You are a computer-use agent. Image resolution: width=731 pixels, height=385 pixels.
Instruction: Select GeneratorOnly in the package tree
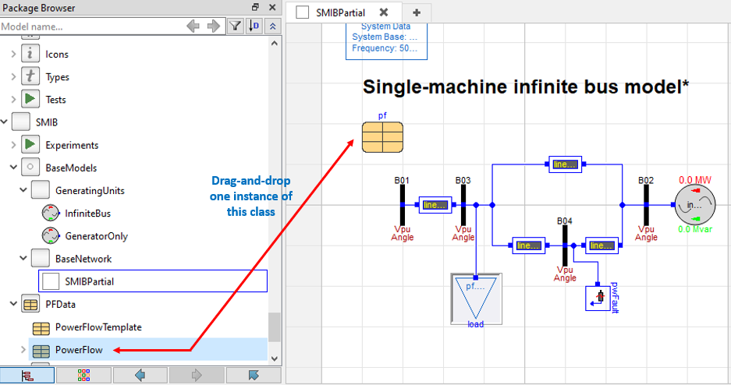[96, 235]
